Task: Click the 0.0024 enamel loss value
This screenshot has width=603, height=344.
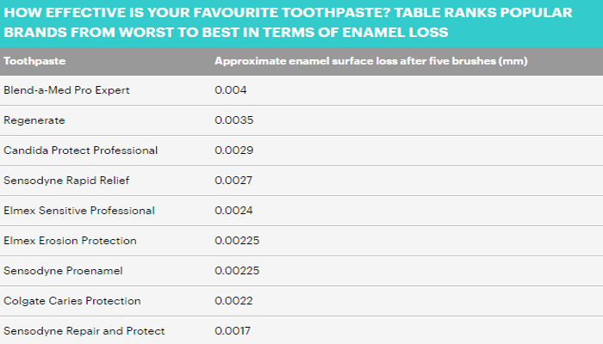Action: tap(233, 211)
